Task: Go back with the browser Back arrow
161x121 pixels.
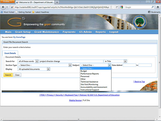Action: pos(3,7)
